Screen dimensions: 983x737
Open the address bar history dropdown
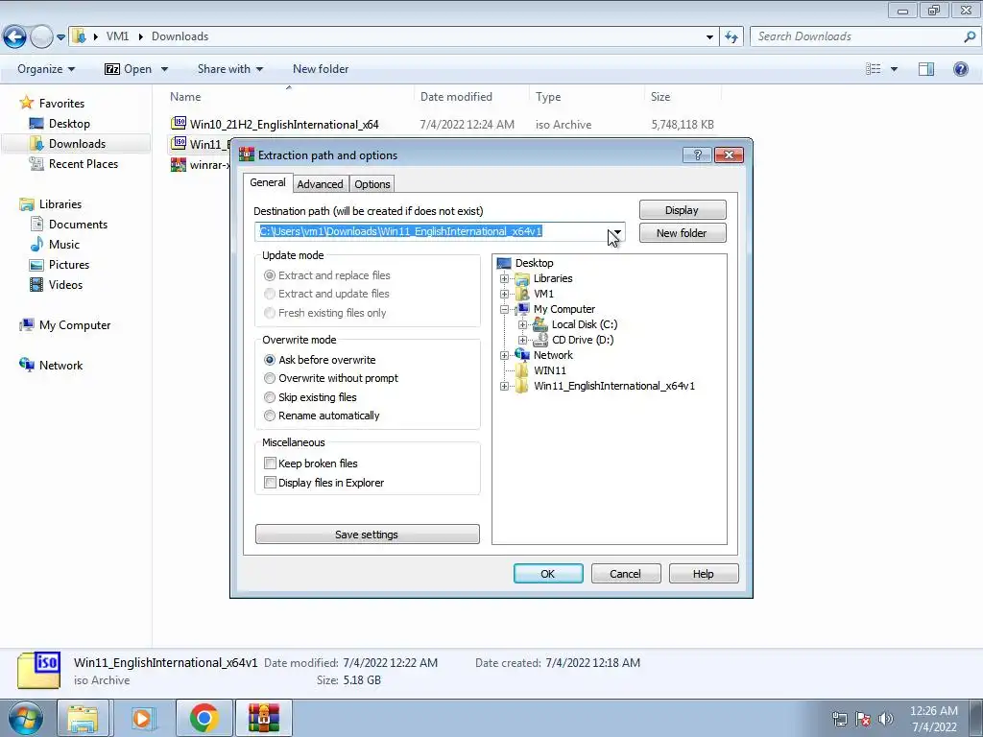(709, 36)
